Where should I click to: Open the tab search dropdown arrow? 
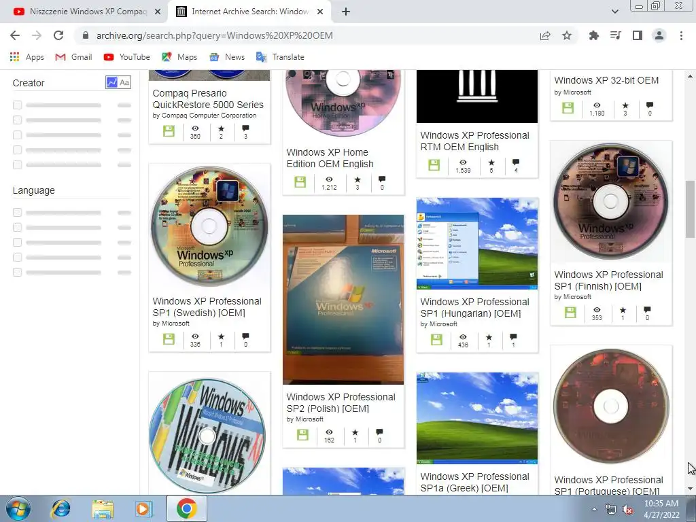(x=614, y=12)
